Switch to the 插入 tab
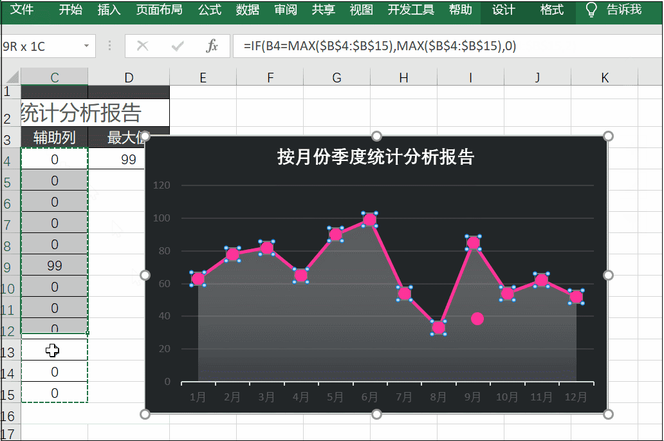 (x=109, y=9)
